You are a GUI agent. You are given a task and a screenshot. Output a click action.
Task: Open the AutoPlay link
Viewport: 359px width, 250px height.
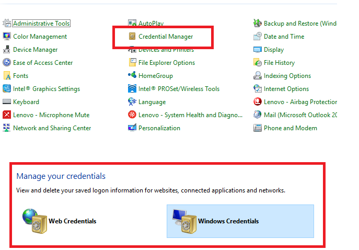pos(151,24)
